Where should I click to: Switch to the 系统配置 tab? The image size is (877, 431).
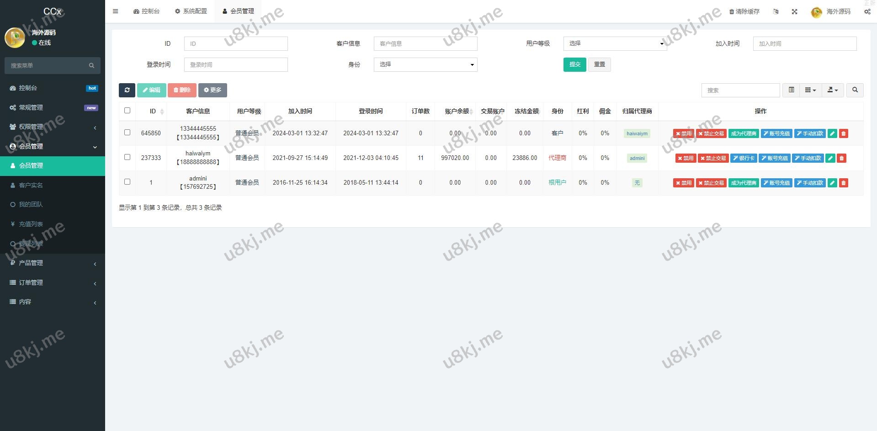191,11
